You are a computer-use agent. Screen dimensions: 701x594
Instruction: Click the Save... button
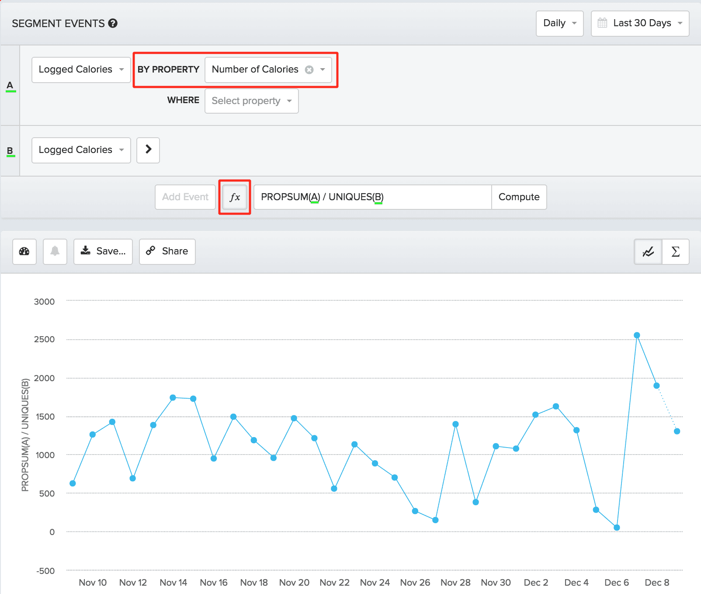tap(103, 251)
